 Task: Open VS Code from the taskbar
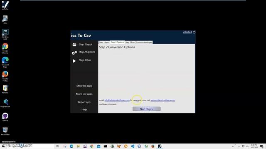tap(133, 146)
